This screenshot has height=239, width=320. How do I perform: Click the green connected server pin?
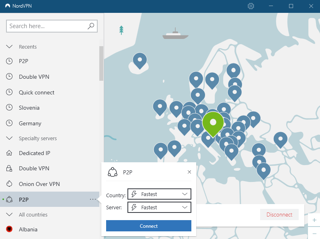[x=213, y=124]
